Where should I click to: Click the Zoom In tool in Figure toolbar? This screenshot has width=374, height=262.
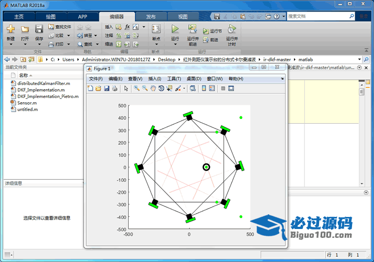tap(137, 89)
